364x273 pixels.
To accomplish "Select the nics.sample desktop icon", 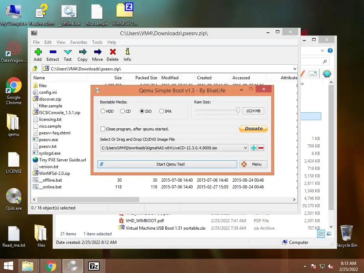I will pyautogui.click(x=97, y=14).
